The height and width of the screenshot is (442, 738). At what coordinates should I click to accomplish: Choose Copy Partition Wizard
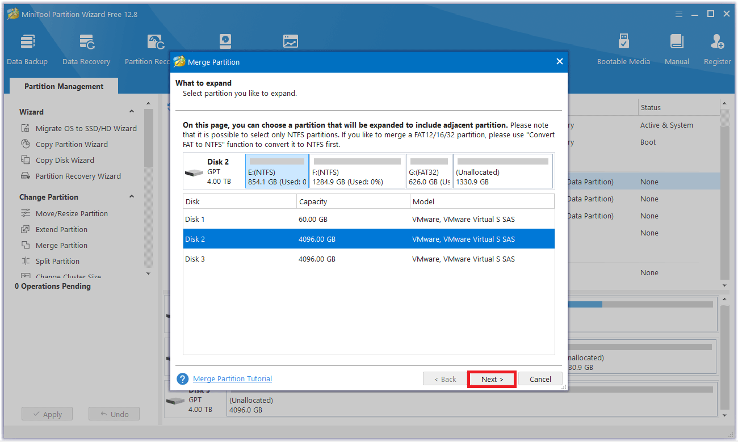(x=72, y=144)
